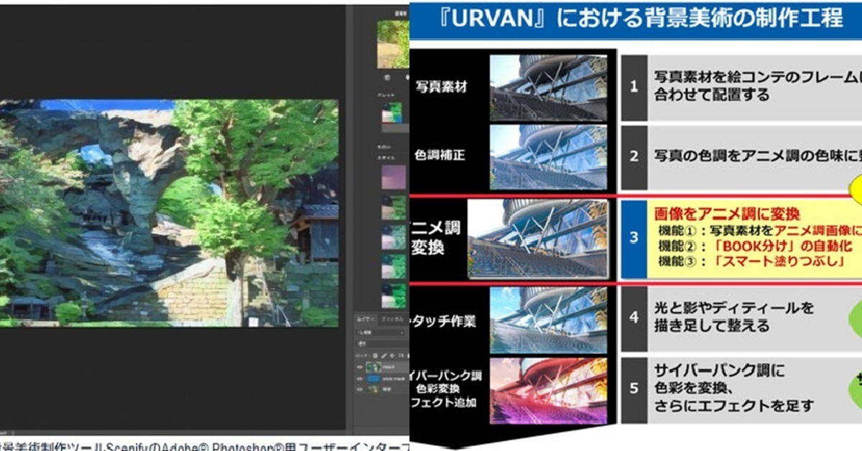Toggle the eye icon of the 背景 layer

pyautogui.click(x=360, y=389)
